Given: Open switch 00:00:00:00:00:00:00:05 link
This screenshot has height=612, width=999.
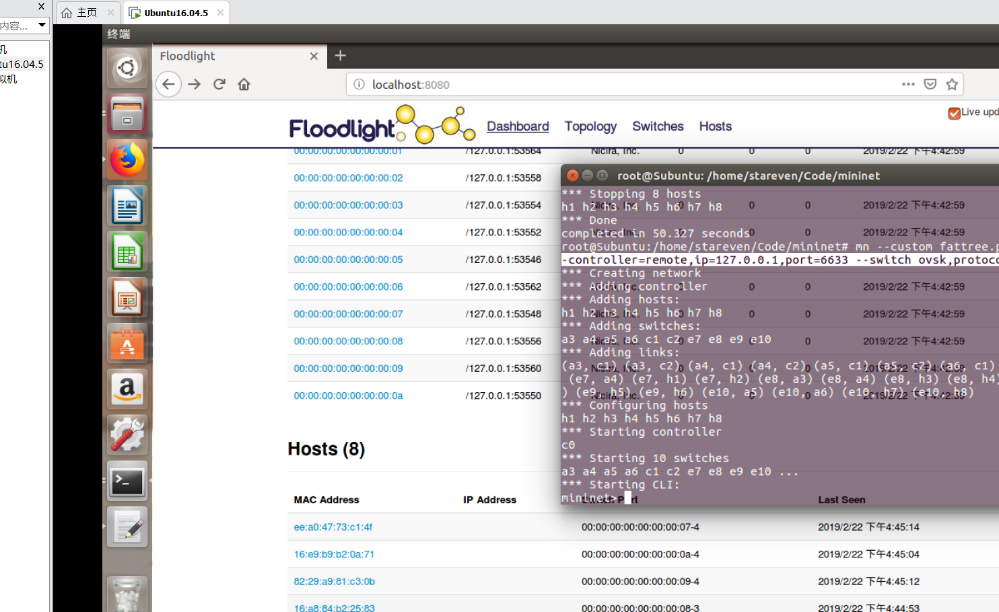Looking at the screenshot, I should pos(348,260).
